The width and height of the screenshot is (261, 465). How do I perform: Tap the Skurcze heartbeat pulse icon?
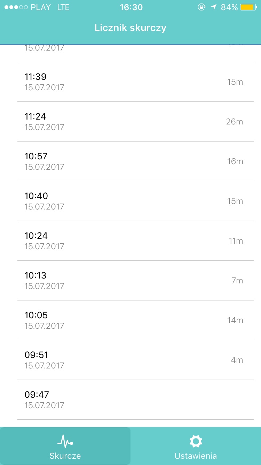click(x=65, y=441)
